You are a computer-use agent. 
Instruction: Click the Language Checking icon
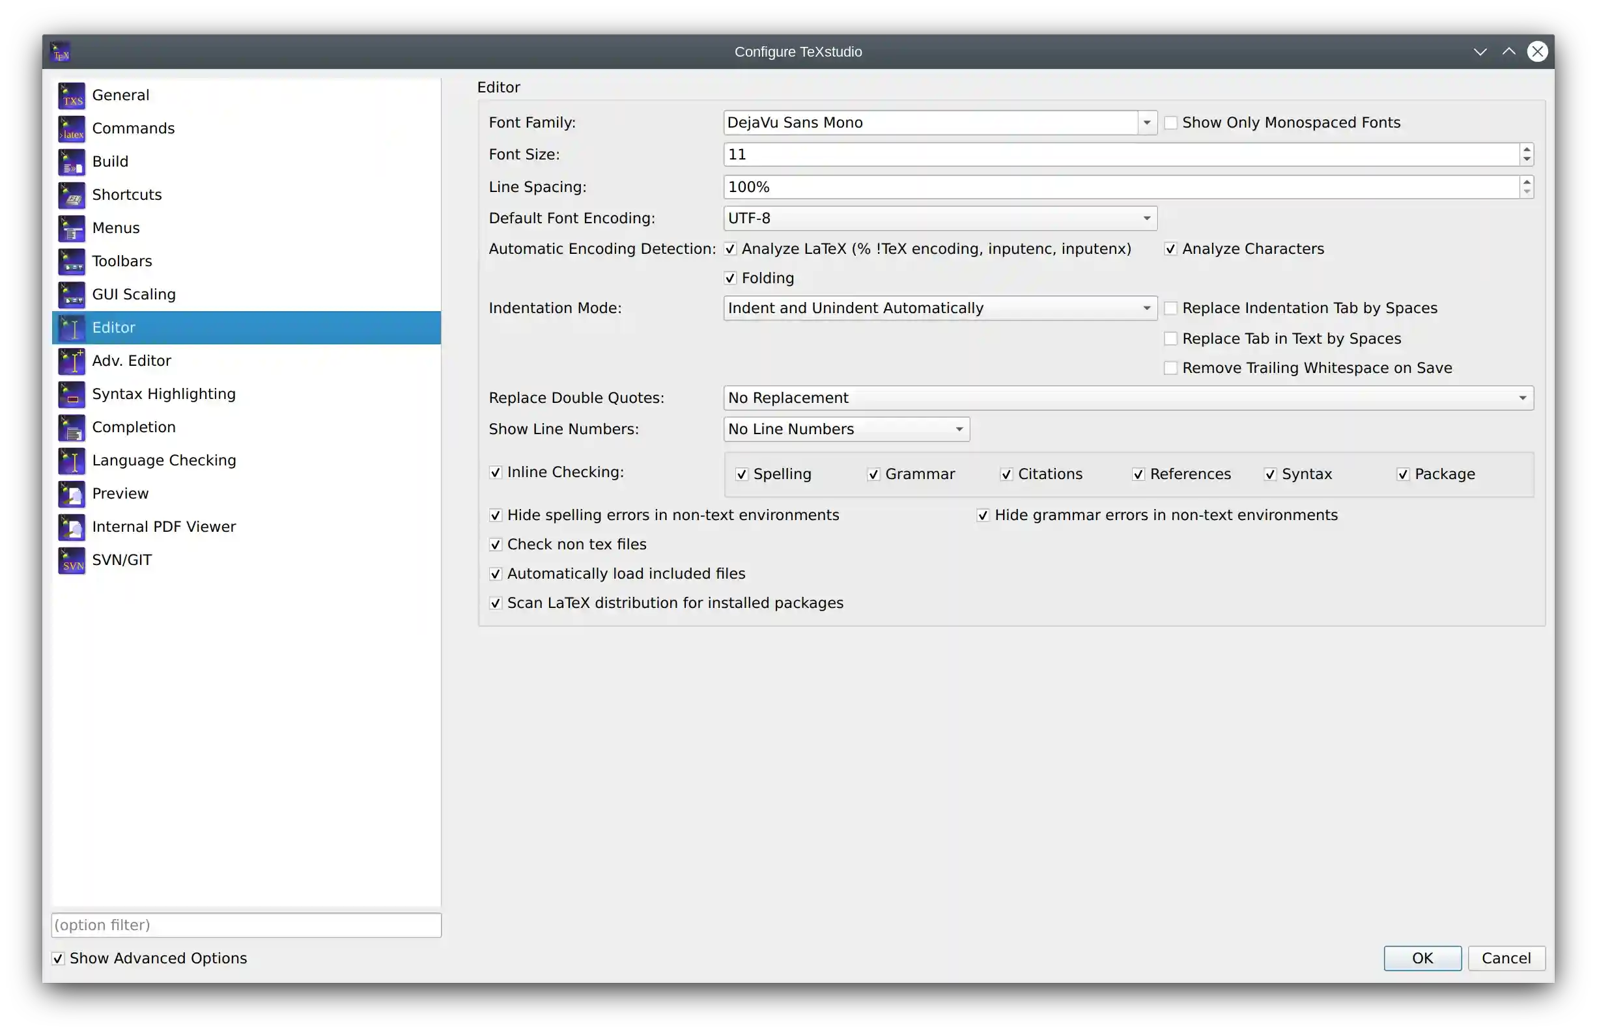click(72, 461)
